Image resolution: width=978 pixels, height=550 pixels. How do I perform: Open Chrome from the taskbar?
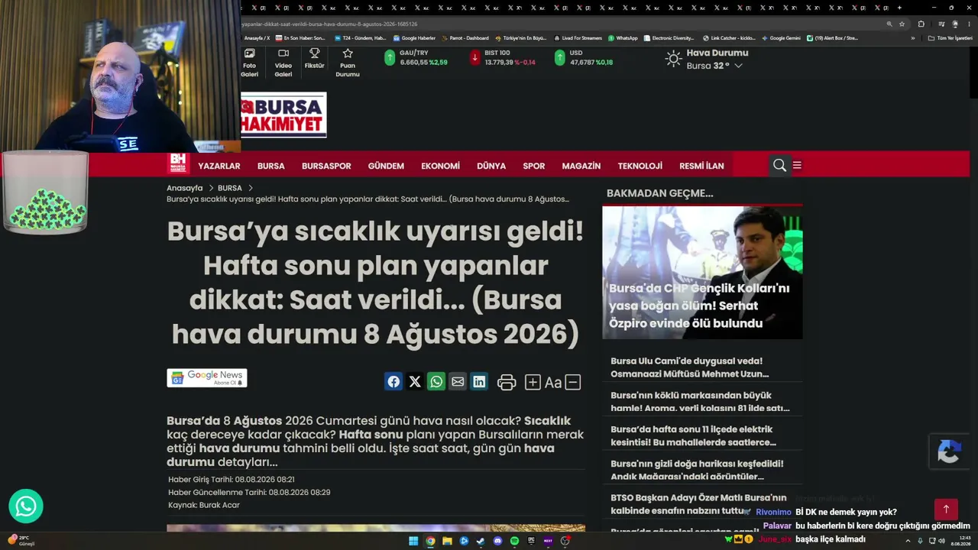point(430,541)
